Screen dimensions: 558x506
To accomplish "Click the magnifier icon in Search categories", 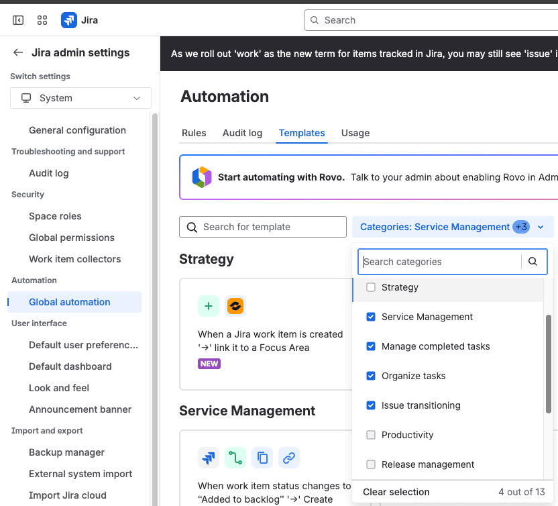I will point(533,261).
